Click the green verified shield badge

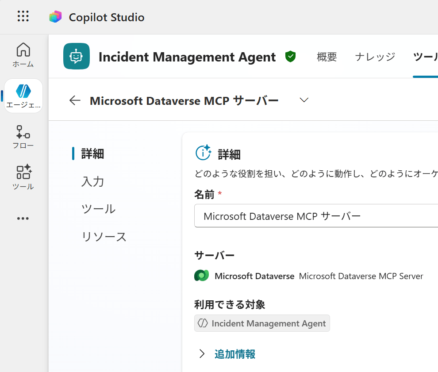290,57
